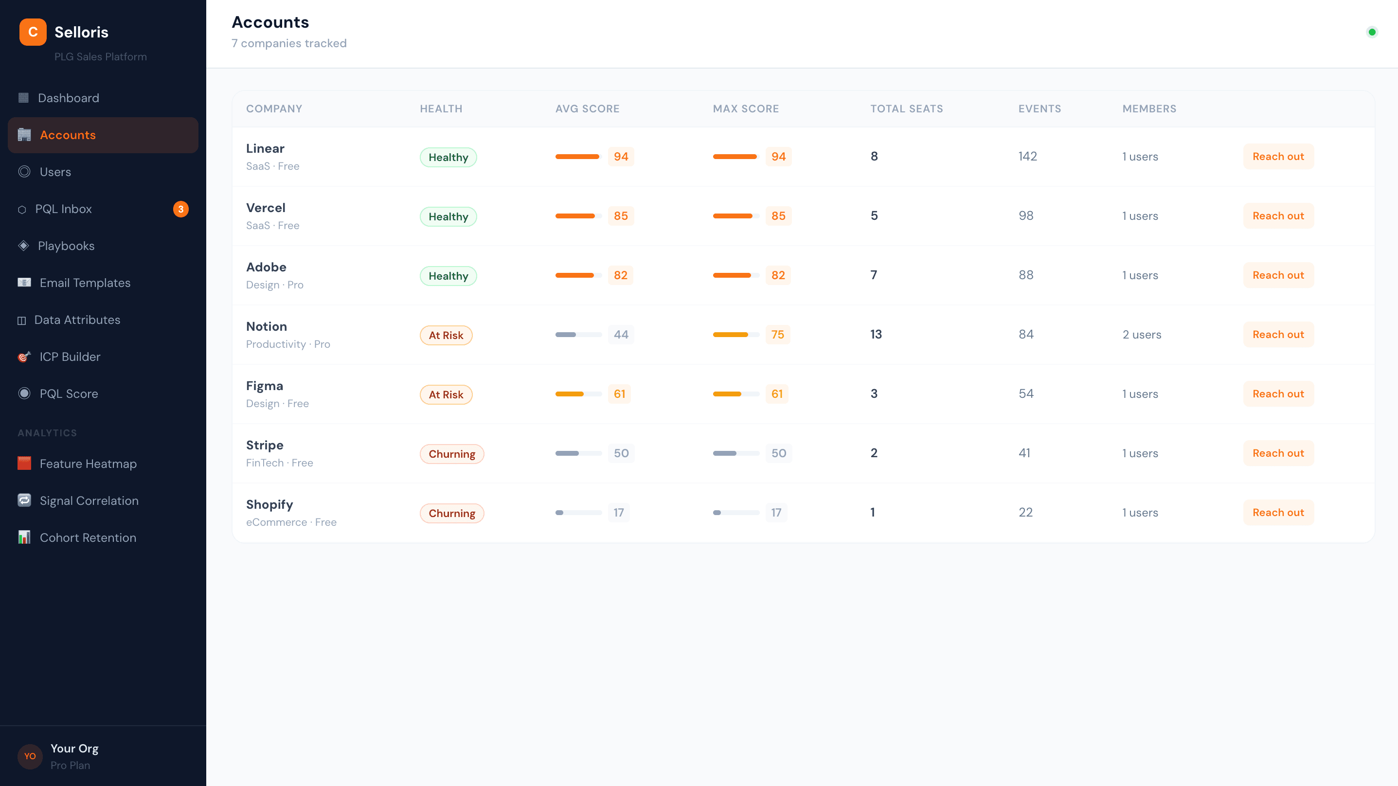Open the Dashboard menu item
Viewport: 1398px width, 786px height.
[103, 98]
